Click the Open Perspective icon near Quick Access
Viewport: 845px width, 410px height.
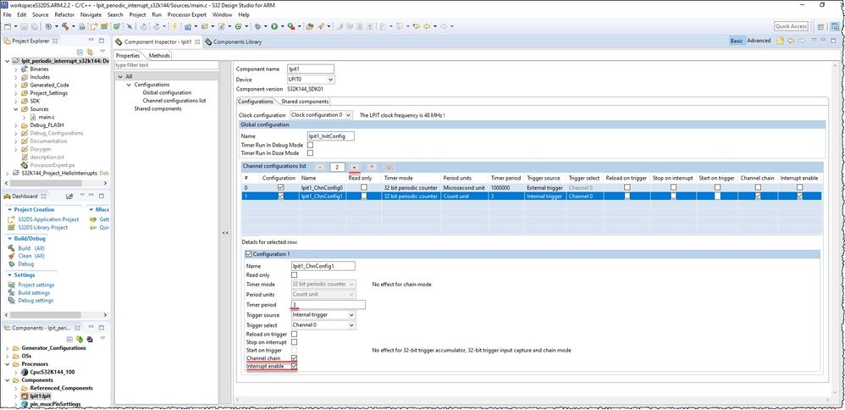(820, 26)
